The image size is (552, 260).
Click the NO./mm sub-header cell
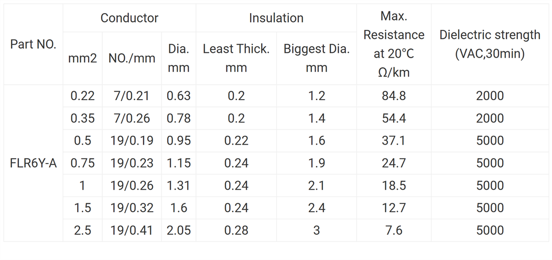[132, 58]
